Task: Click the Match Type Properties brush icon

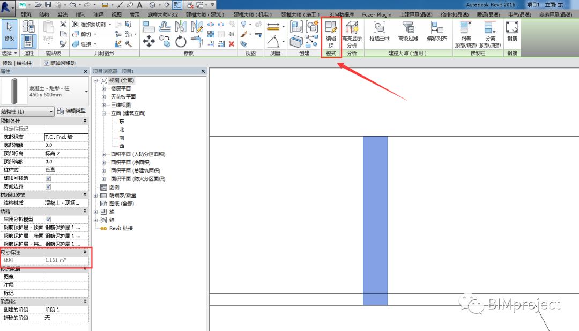Action: coord(63,44)
